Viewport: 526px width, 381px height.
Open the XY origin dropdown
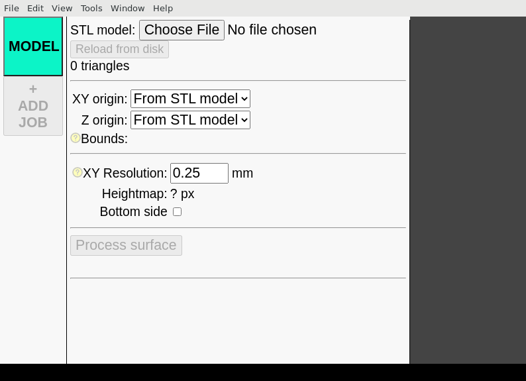pyautogui.click(x=190, y=99)
